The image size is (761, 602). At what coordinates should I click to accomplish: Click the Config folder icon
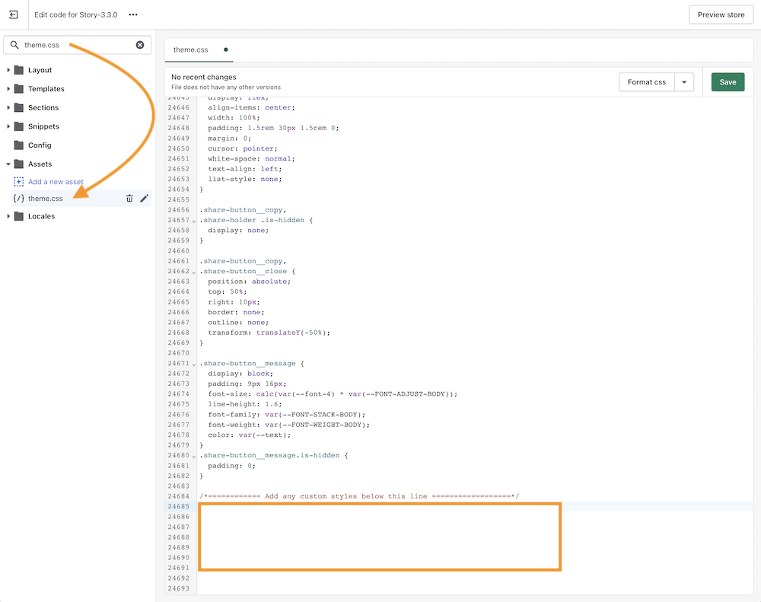[19, 145]
